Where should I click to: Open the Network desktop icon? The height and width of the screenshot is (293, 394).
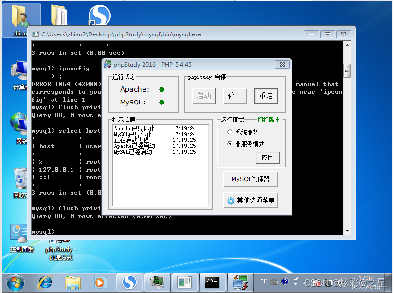click(x=19, y=128)
